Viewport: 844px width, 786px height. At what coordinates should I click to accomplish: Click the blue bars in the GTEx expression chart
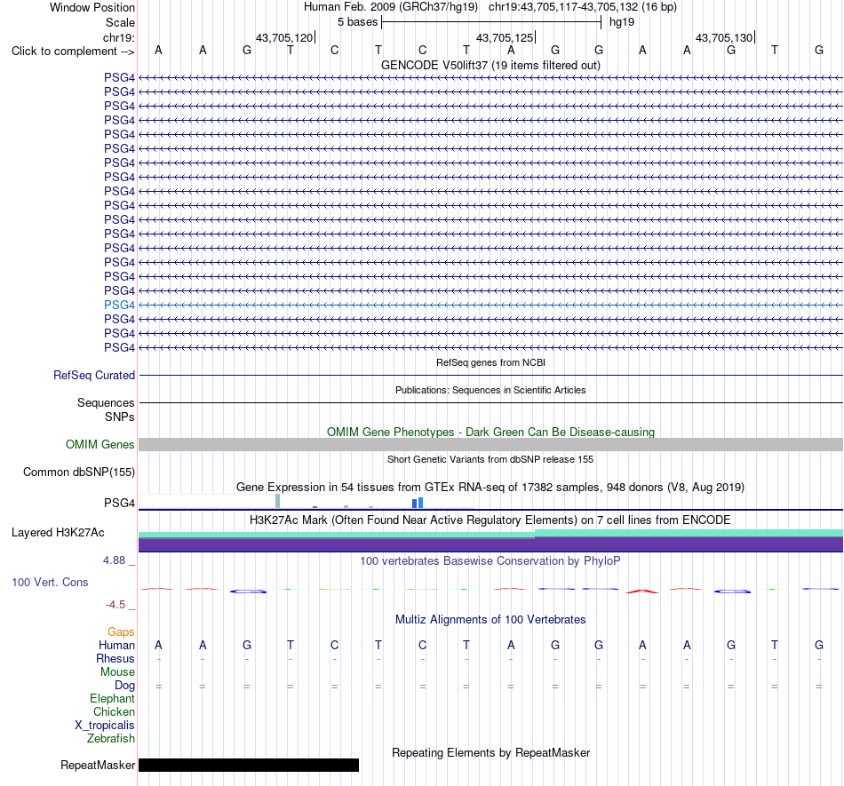[x=418, y=503]
